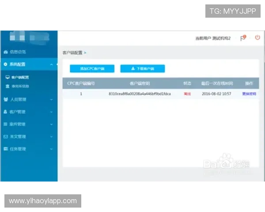The width and height of the screenshot is (265, 212).
Task: Open the notification flag icon
Action: tap(243, 38)
